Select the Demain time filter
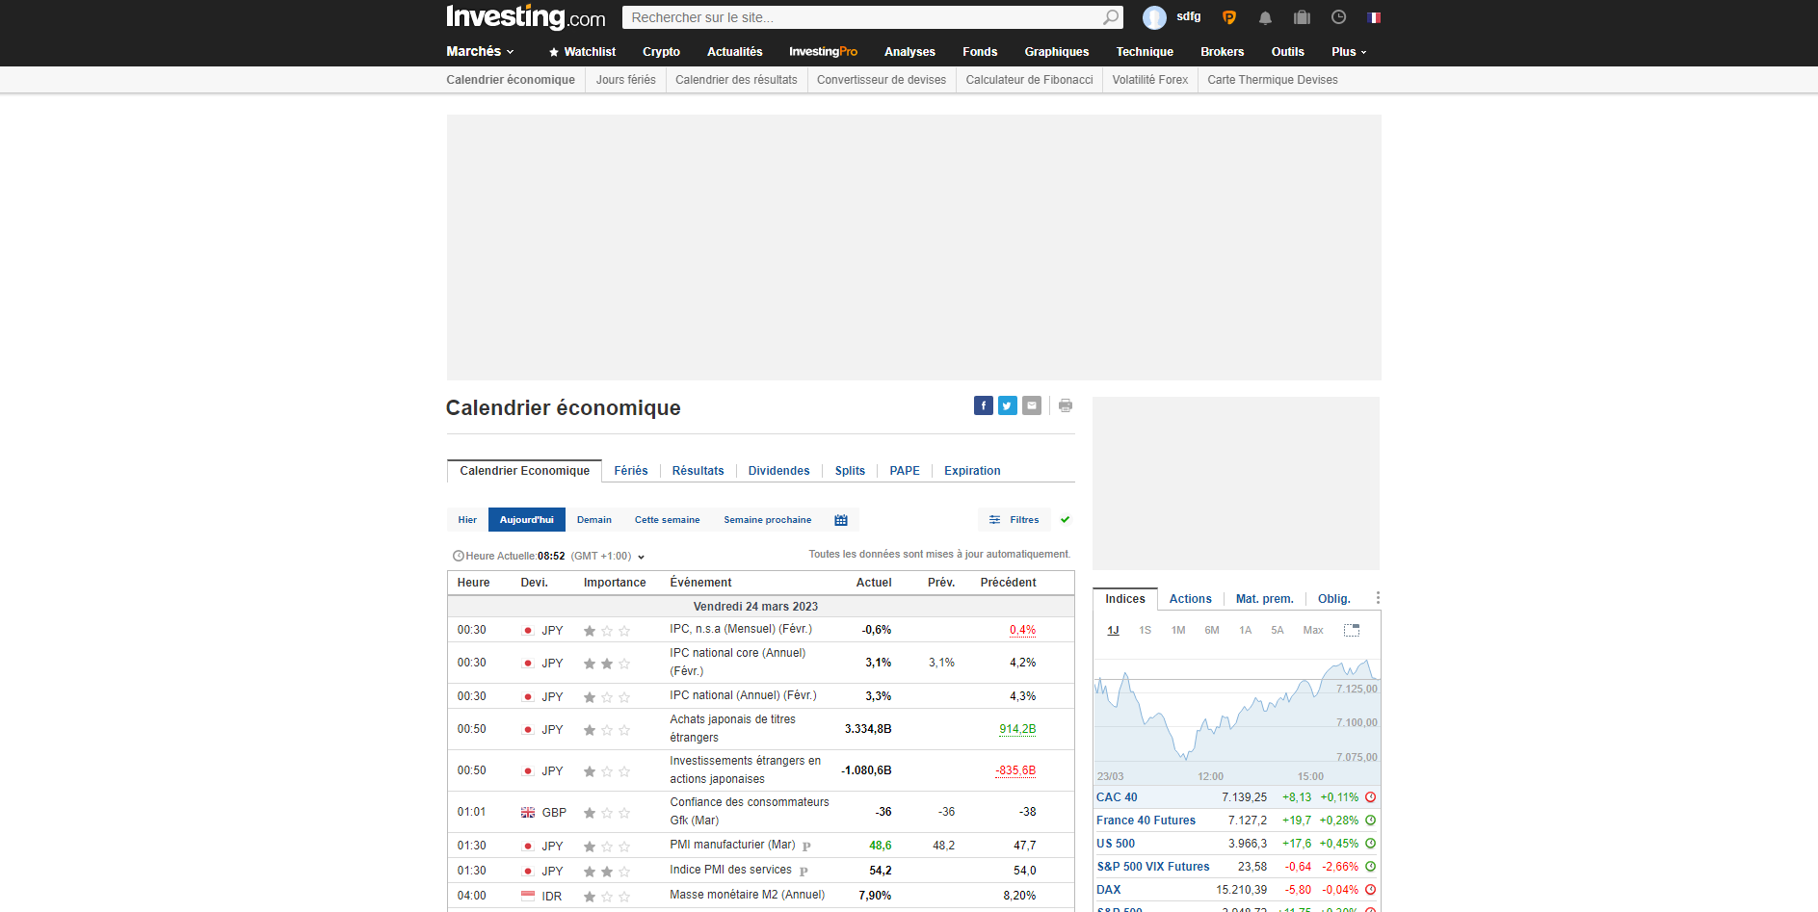Image resolution: width=1818 pixels, height=912 pixels. [593, 520]
